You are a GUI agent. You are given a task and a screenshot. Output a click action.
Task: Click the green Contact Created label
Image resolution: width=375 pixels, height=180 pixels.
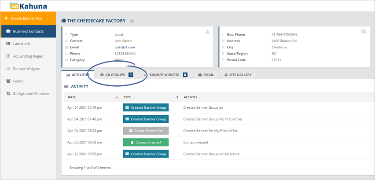pos(145,142)
